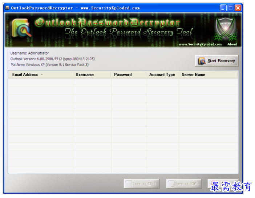Select the Platform Windows XP info text
The image size is (255, 198).
click(x=50, y=65)
